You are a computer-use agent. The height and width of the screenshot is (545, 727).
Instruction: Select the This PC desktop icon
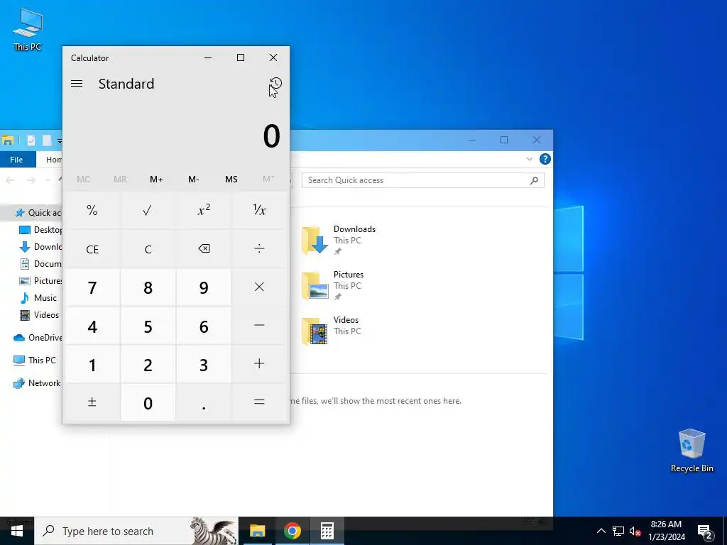click(28, 29)
